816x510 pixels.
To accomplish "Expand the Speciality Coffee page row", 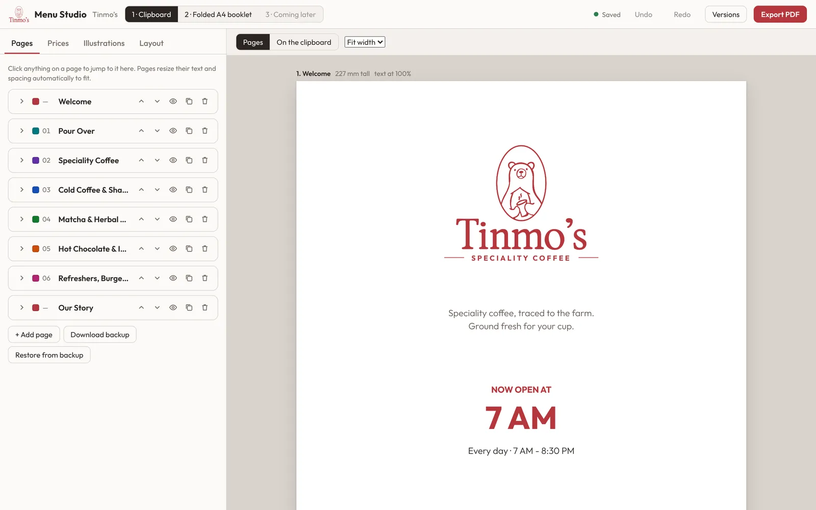I will coord(21,160).
